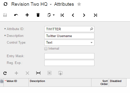Screen dimensions: 130x93
Task: Add a row to the values grid
Action: click(x=16, y=73)
